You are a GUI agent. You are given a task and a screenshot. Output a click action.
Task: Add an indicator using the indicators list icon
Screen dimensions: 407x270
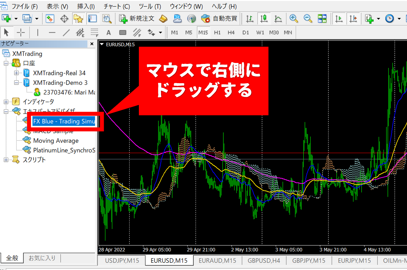(x=369, y=19)
